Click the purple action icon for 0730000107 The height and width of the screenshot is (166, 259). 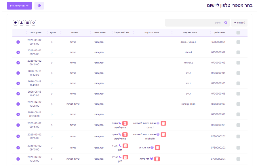tap(18, 104)
